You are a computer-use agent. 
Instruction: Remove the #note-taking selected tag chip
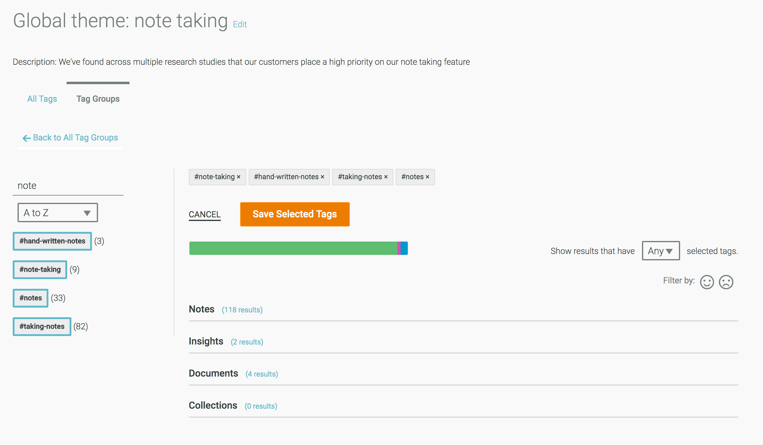pyautogui.click(x=239, y=177)
